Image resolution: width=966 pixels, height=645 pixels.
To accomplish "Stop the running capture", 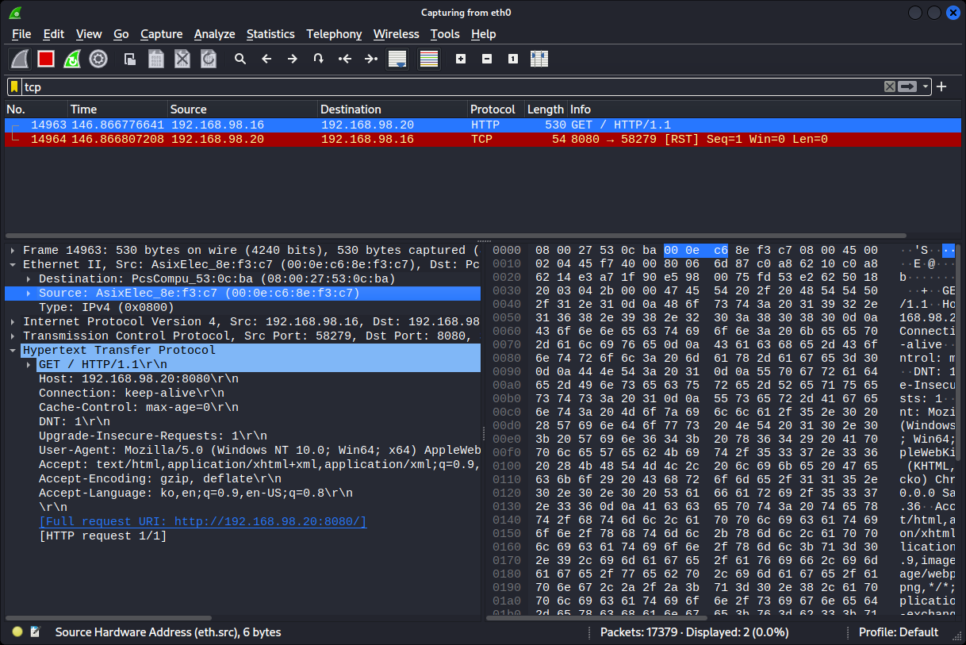I will click(45, 58).
